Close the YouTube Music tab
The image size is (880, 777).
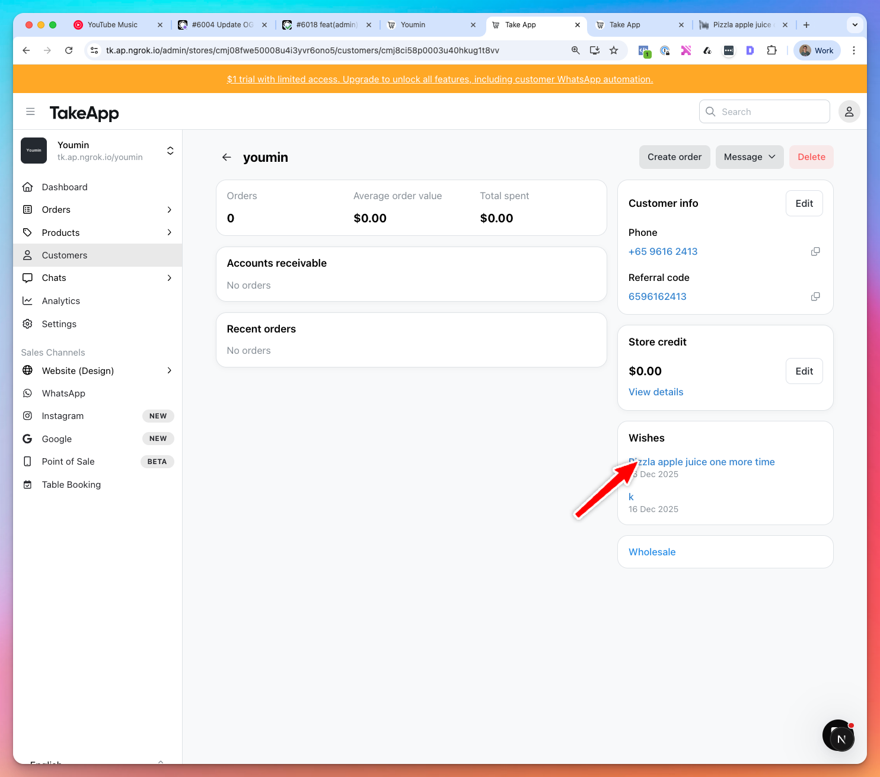click(x=160, y=25)
